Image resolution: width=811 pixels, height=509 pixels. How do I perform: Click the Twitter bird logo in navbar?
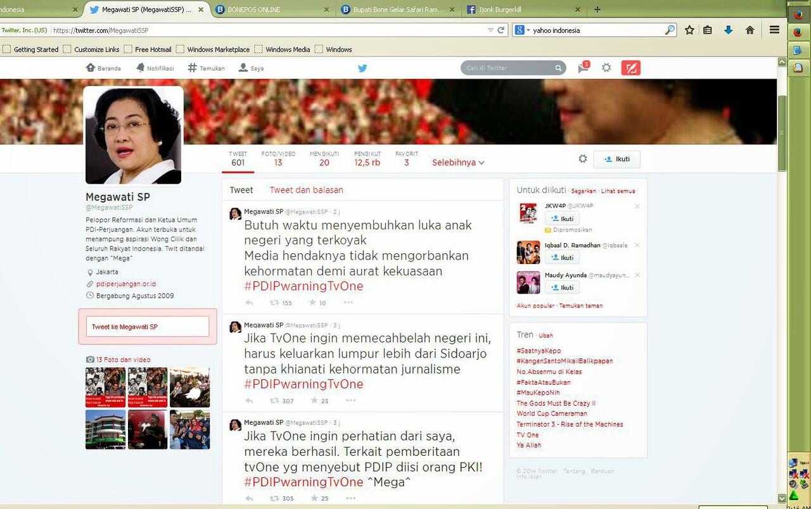tap(362, 68)
